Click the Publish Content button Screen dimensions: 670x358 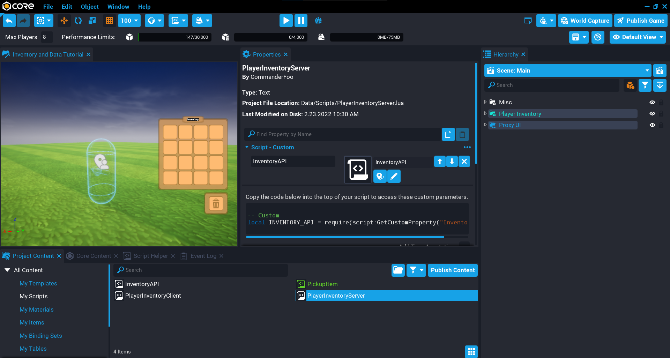pyautogui.click(x=453, y=270)
